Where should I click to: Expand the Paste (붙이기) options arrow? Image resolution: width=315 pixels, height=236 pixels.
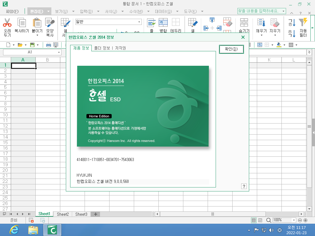37,35
